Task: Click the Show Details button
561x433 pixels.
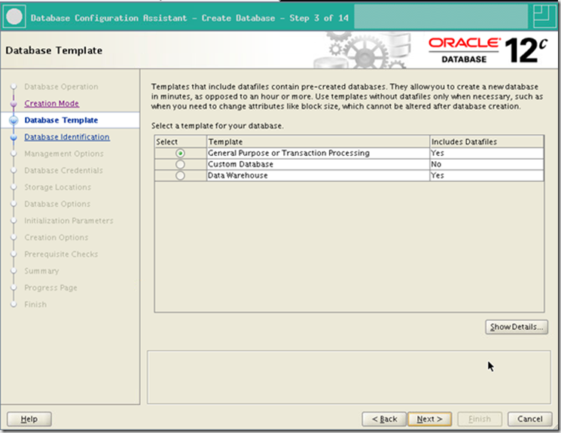Action: (517, 327)
